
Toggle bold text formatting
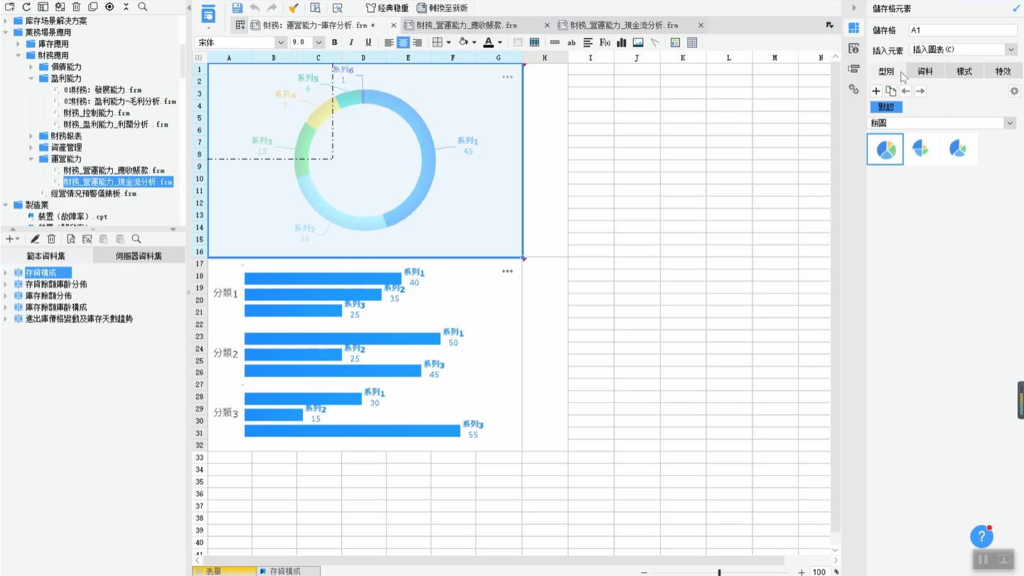click(x=335, y=43)
